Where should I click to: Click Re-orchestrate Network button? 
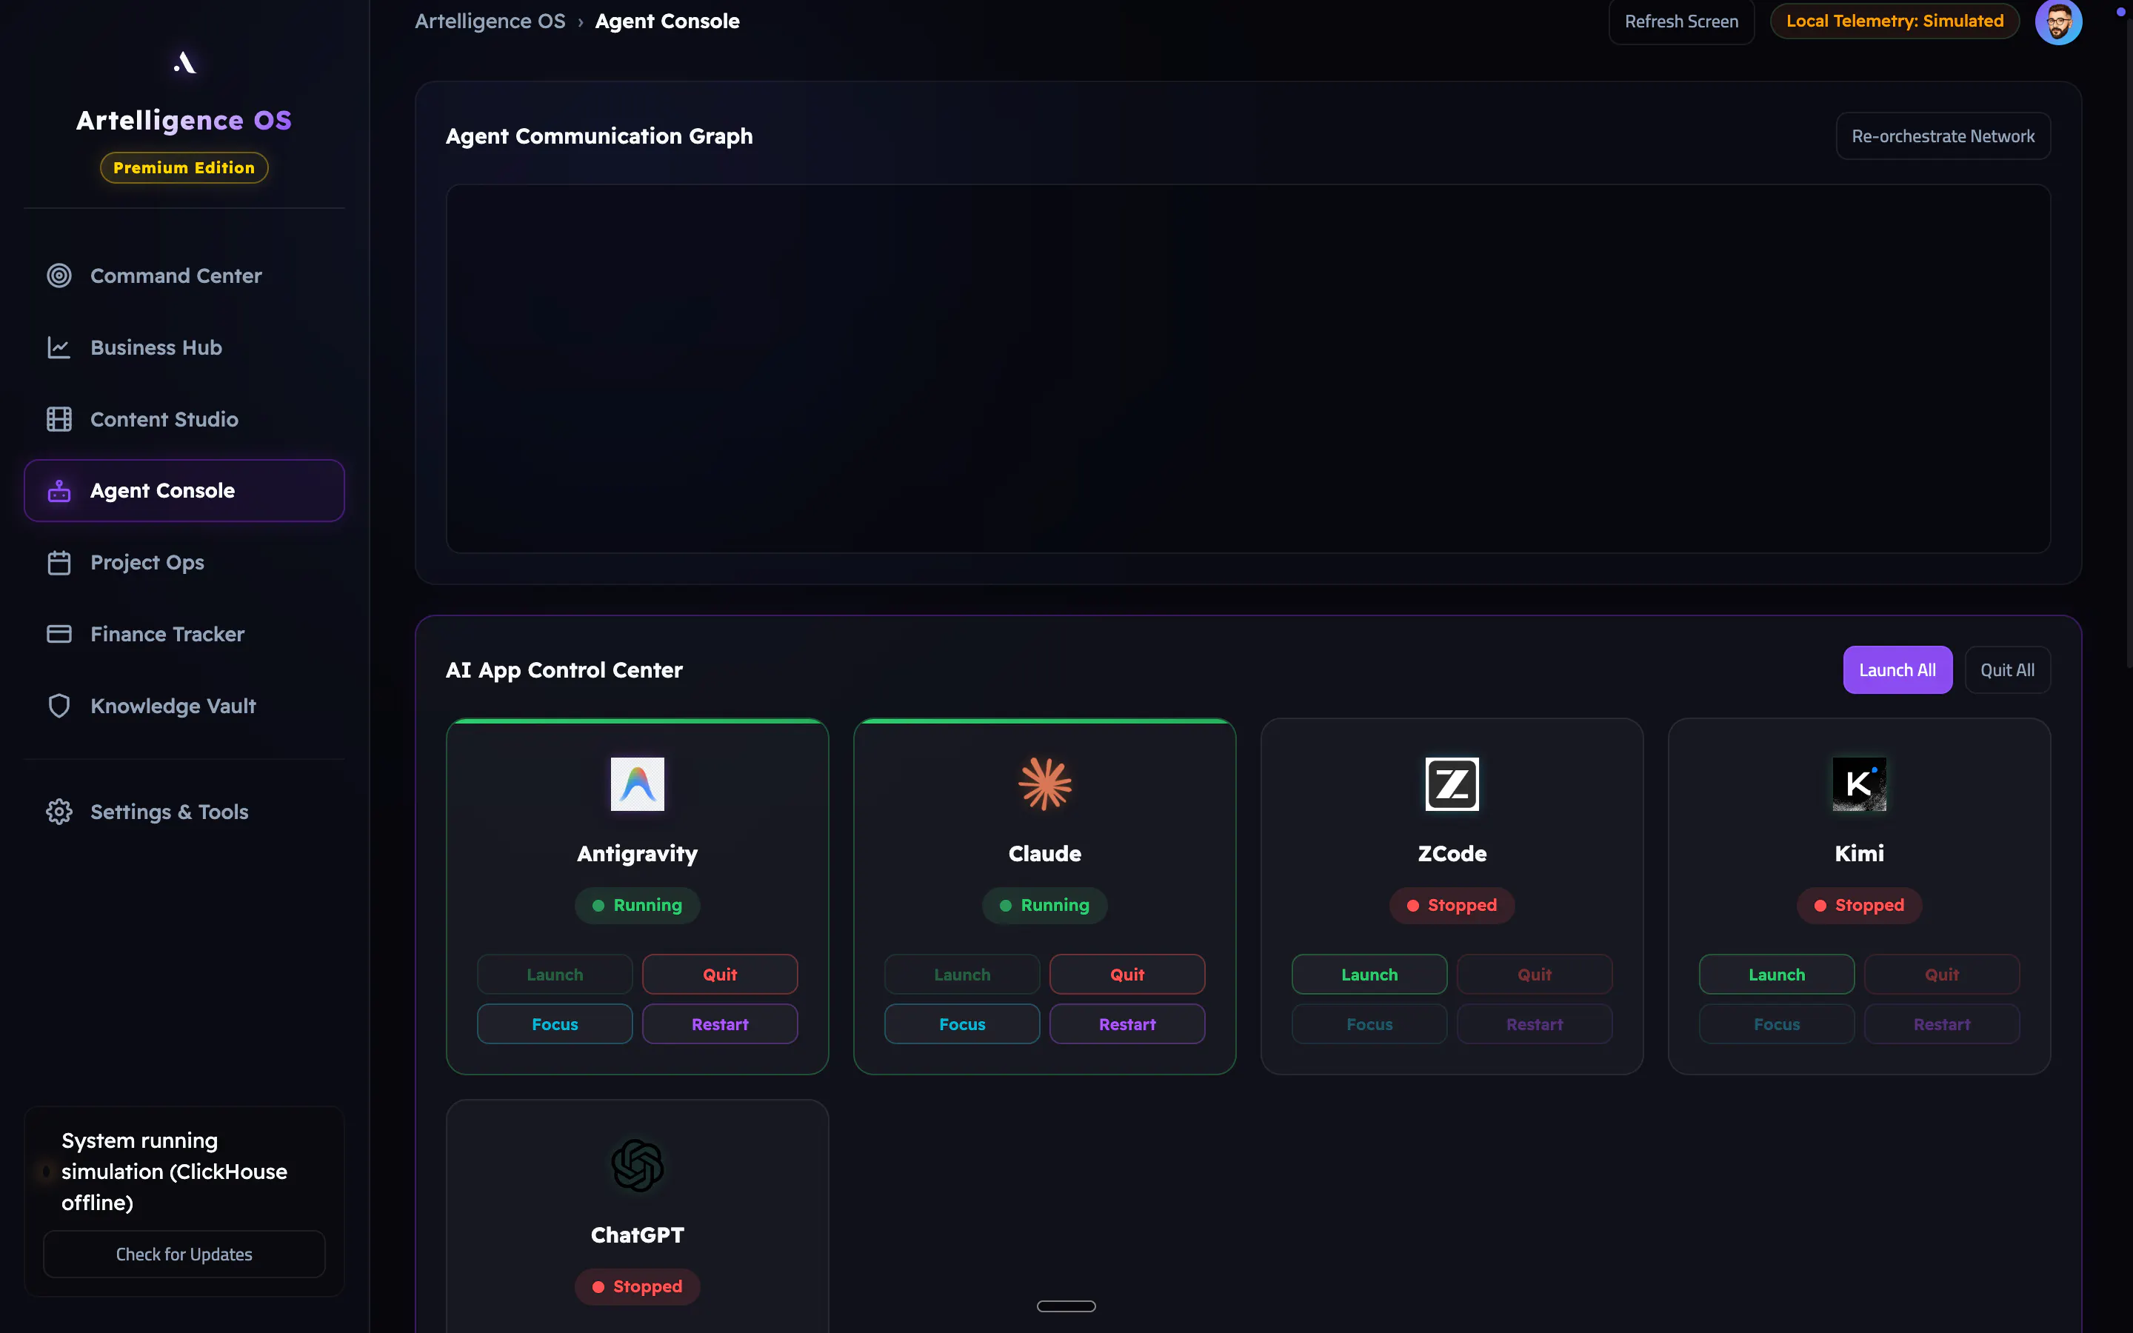point(1943,136)
